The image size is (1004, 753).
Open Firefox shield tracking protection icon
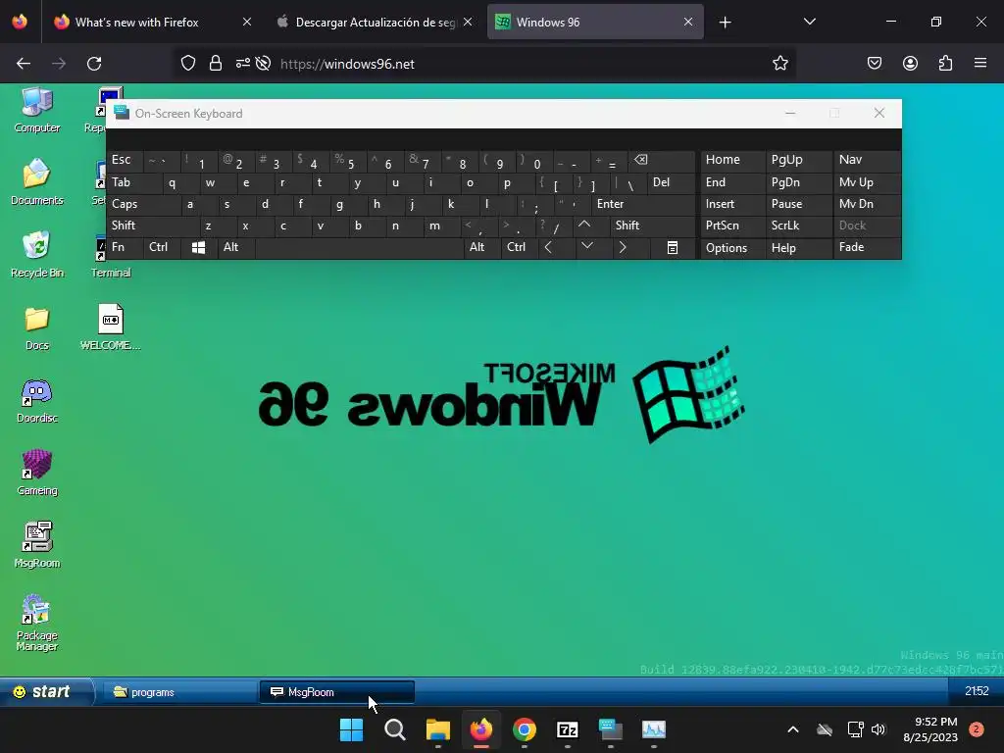187,64
